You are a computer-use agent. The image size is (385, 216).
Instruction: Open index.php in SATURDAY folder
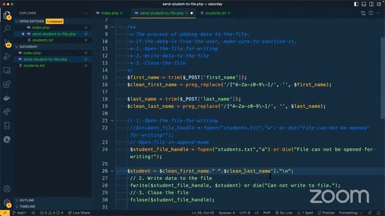[32, 53]
